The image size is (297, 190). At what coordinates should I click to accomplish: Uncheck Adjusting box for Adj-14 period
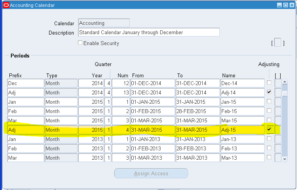(x=269, y=92)
